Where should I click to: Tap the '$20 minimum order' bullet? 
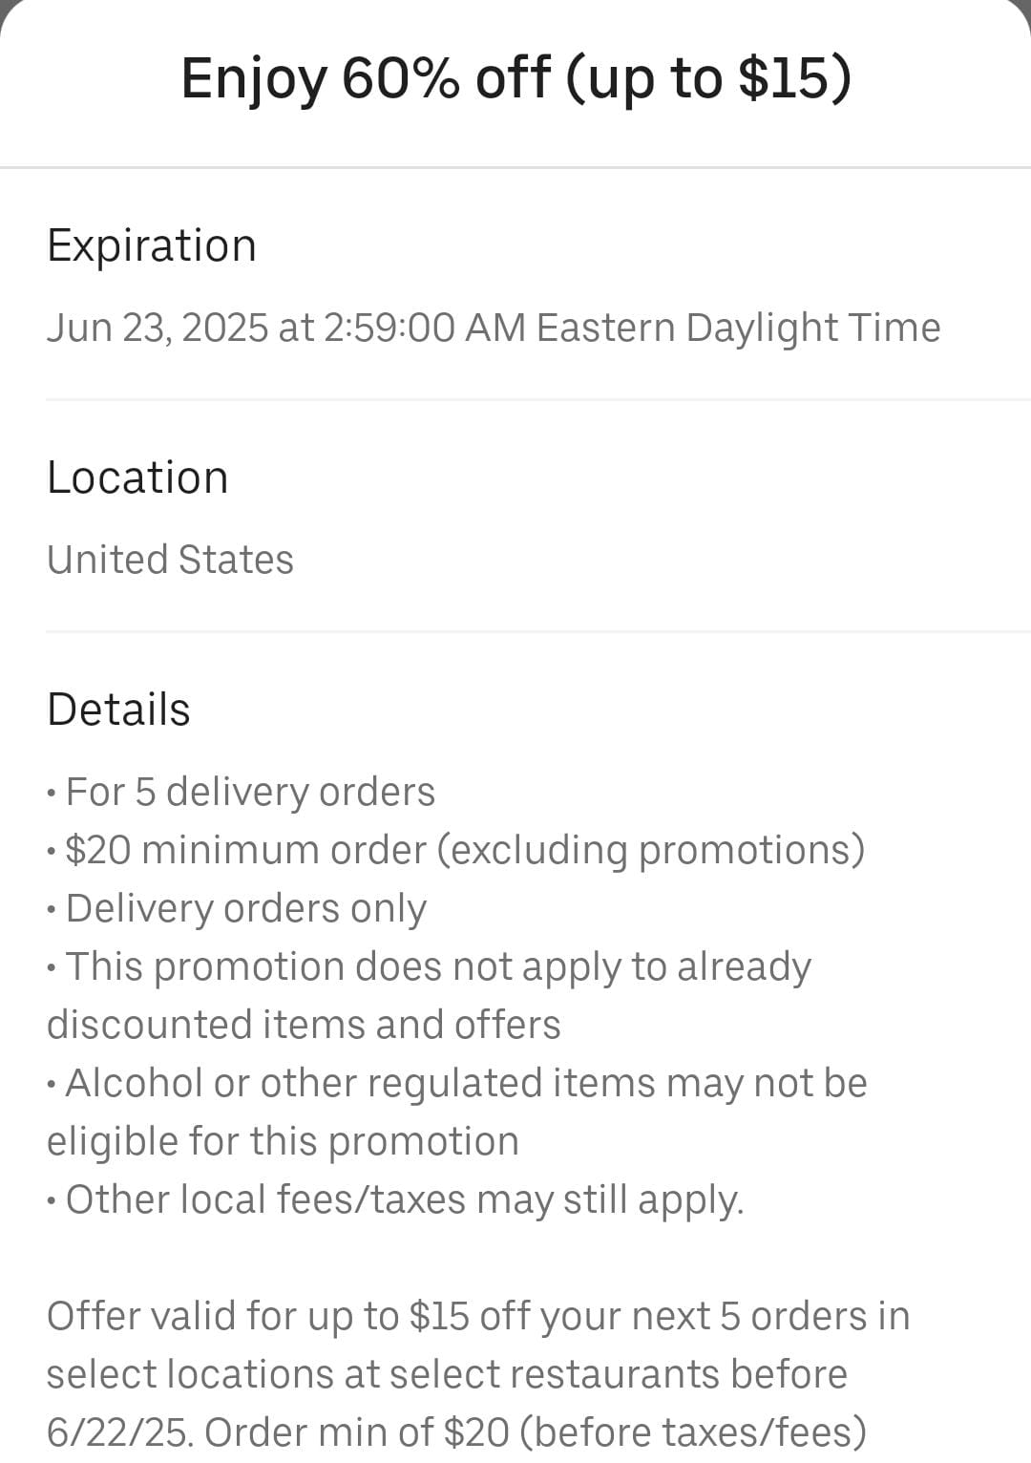455,851
